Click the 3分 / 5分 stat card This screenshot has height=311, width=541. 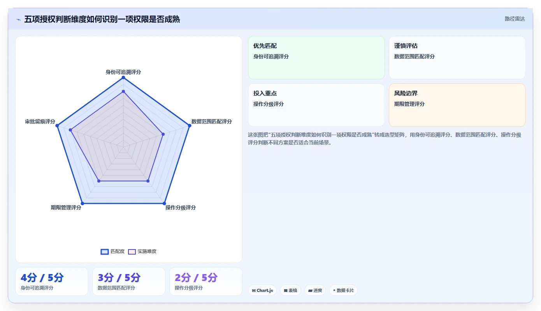[x=129, y=281]
